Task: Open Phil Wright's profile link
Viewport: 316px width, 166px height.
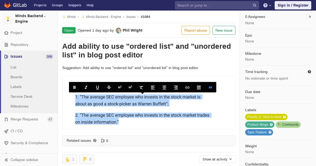Action: click(x=132, y=30)
